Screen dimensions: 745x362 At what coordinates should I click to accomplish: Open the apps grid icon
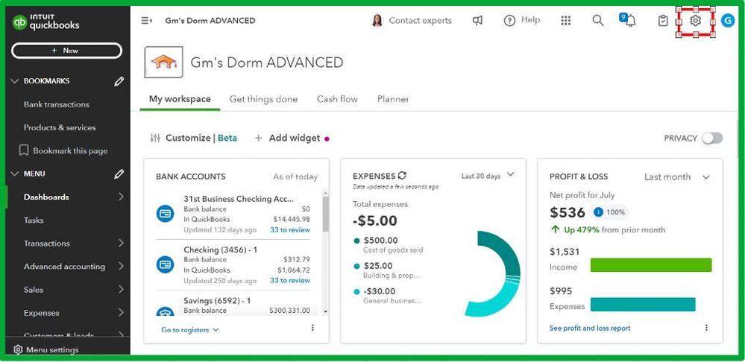coord(566,21)
